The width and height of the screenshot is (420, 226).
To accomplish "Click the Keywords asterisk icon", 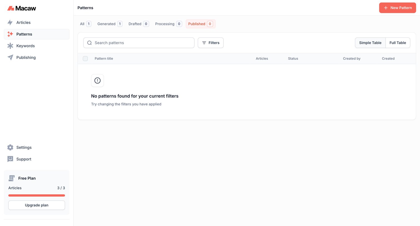I will (x=10, y=46).
